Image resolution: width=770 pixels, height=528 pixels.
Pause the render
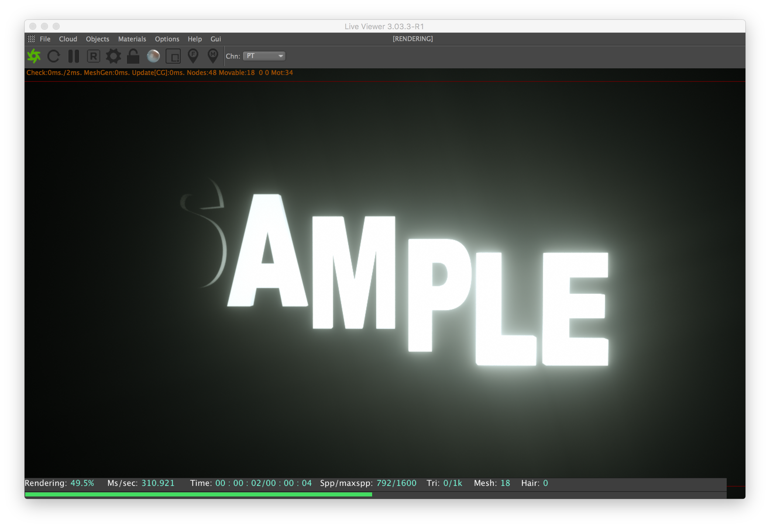(73, 56)
